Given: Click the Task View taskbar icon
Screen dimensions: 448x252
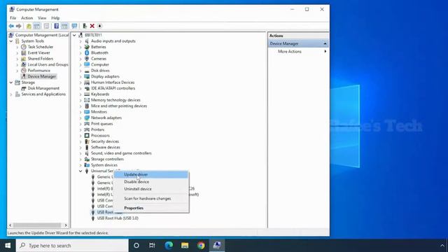Looking at the screenshot, I should pos(152,246).
